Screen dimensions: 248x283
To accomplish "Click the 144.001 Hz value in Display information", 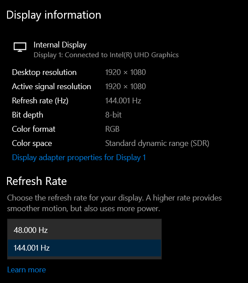I will point(123,101).
